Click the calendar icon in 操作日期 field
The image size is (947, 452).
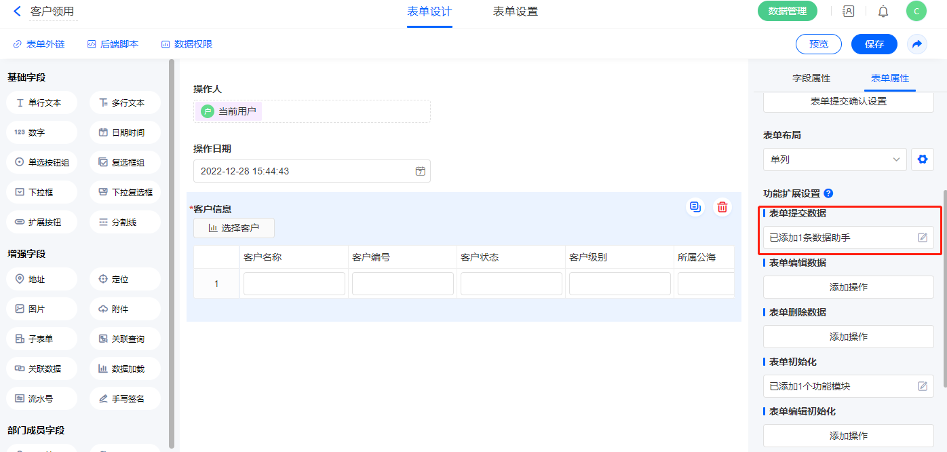(x=420, y=171)
